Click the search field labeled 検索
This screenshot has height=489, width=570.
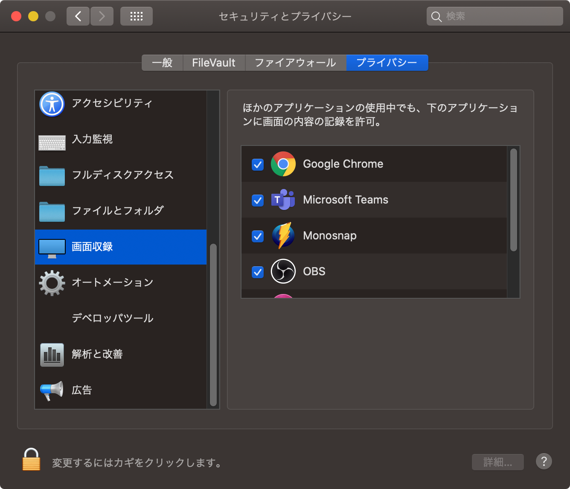pyautogui.click(x=495, y=16)
